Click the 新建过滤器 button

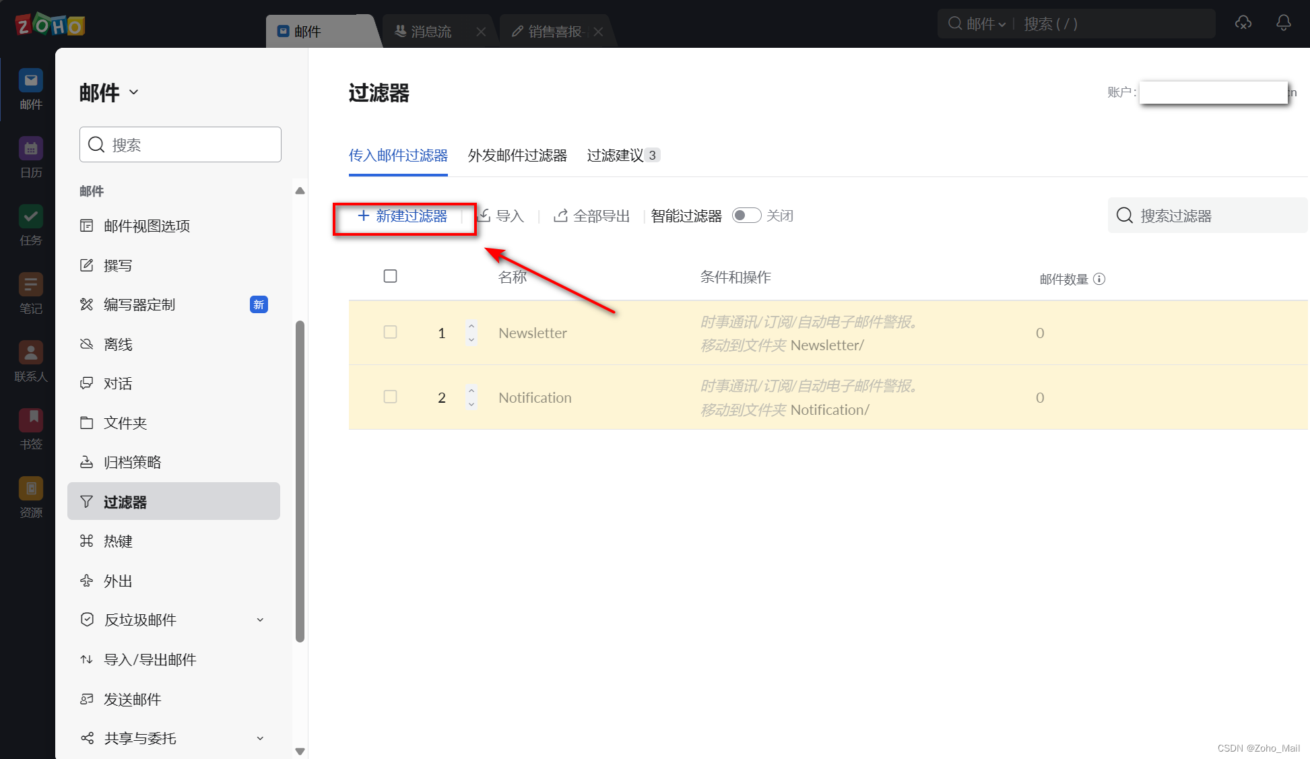(403, 216)
